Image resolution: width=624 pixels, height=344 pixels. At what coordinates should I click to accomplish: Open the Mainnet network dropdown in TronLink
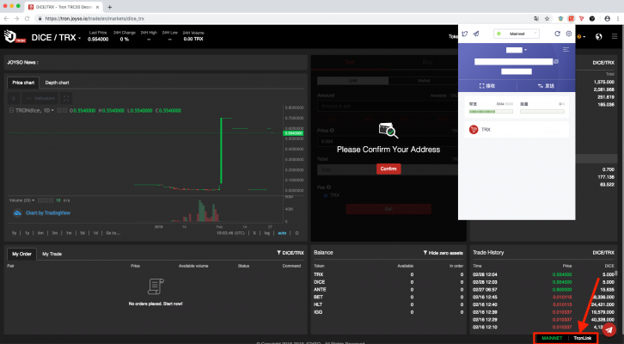pos(517,34)
